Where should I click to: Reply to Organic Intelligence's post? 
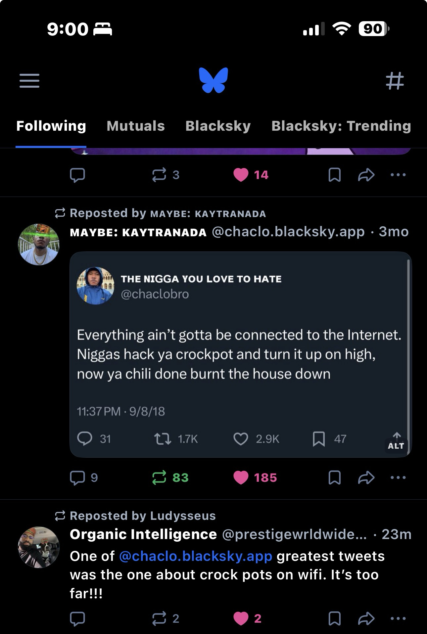[77, 618]
